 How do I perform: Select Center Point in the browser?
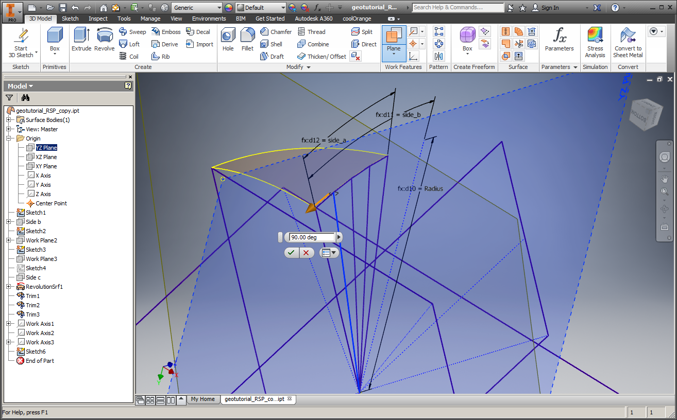[51, 203]
